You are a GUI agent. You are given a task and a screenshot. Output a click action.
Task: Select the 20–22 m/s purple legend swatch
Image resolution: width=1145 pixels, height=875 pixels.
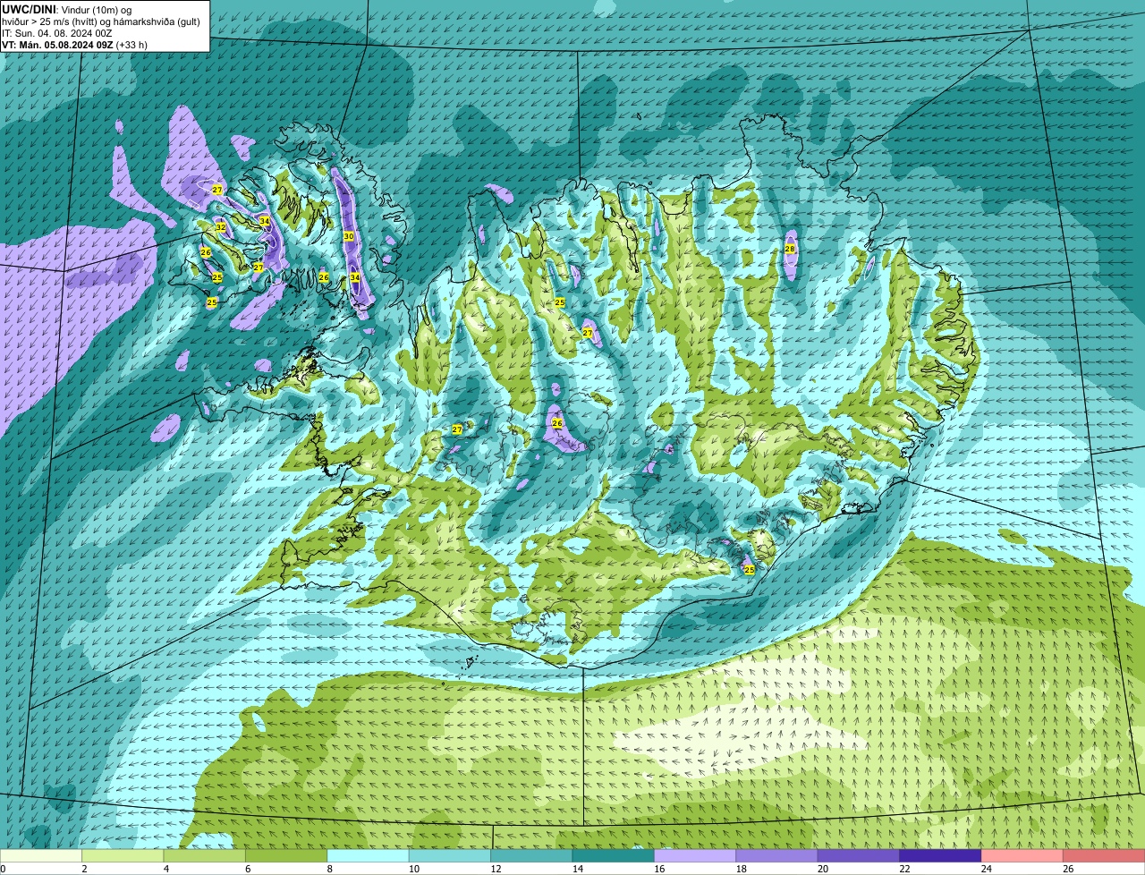click(x=859, y=855)
